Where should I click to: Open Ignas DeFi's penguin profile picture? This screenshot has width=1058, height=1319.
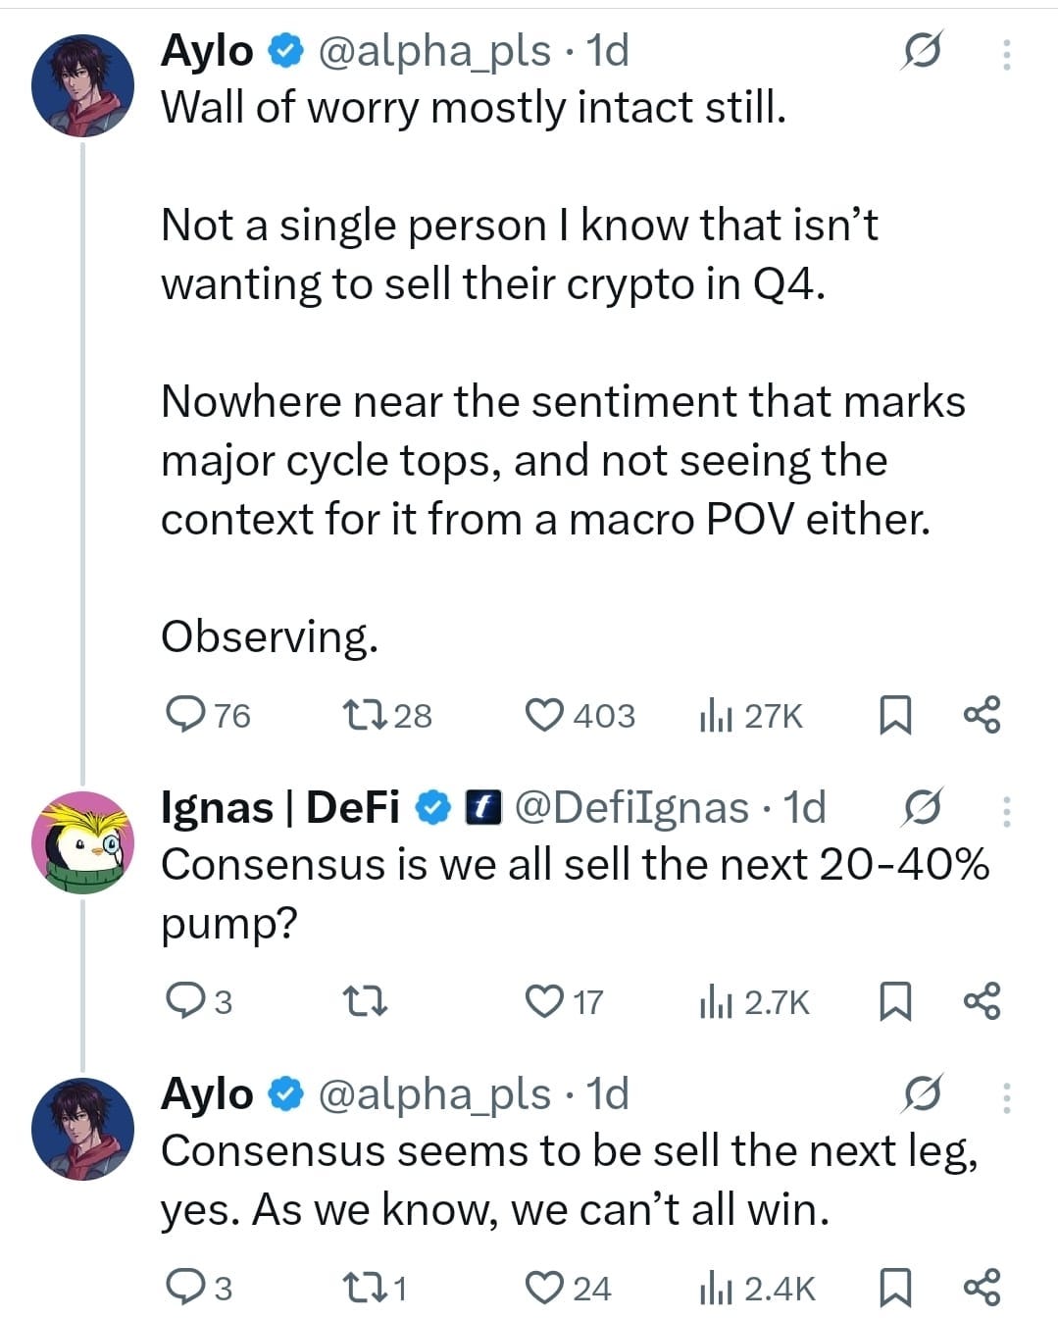82,843
